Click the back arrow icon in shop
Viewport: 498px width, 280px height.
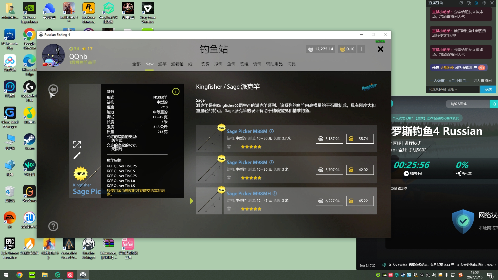[x=53, y=89]
